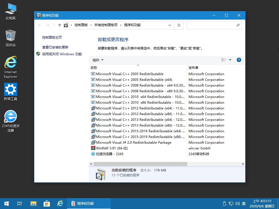Screen dimensions: 279x209
Task: Click the horizontal scrollbar thumb
Action: point(140,164)
